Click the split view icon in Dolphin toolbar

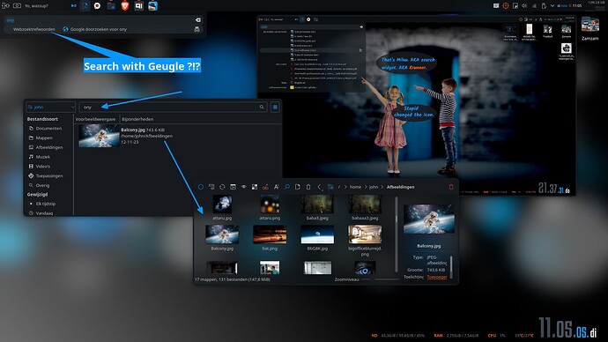[x=233, y=187]
